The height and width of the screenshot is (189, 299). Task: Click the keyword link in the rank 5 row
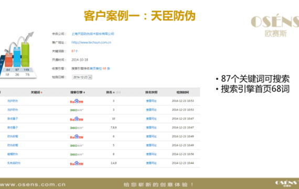coord(13,145)
